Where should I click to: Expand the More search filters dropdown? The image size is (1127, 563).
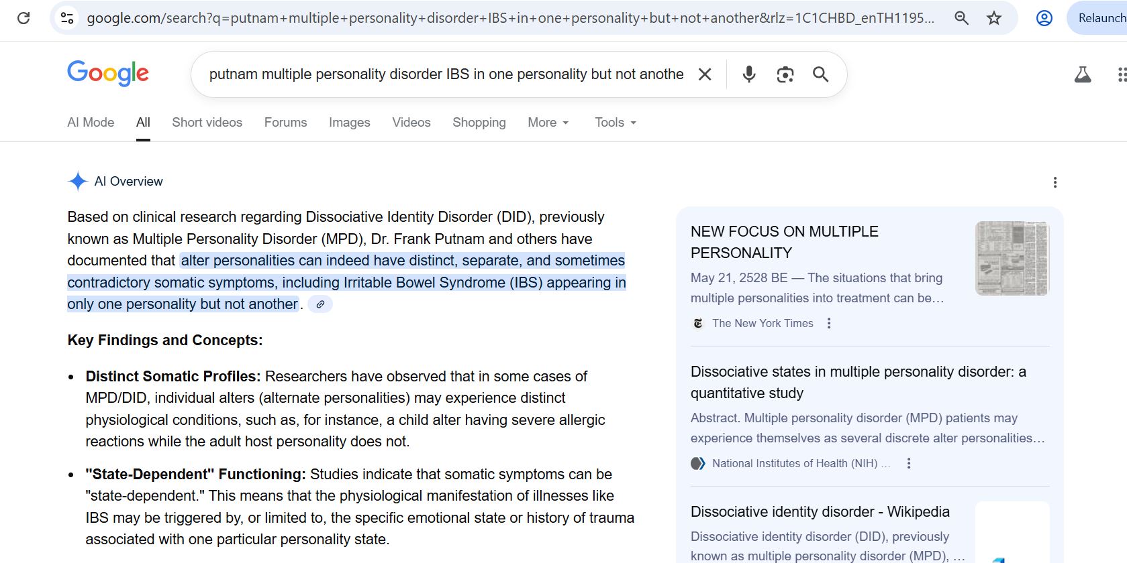(548, 123)
